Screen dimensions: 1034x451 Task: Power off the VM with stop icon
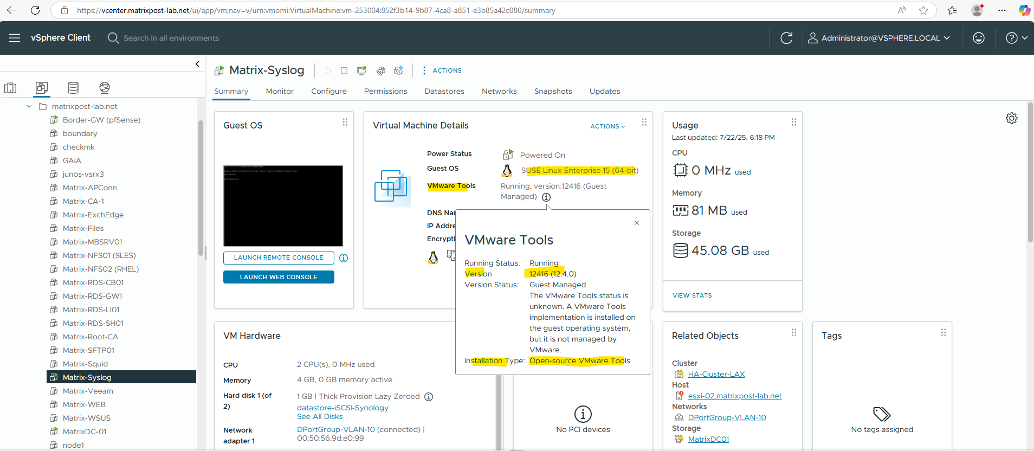(344, 70)
